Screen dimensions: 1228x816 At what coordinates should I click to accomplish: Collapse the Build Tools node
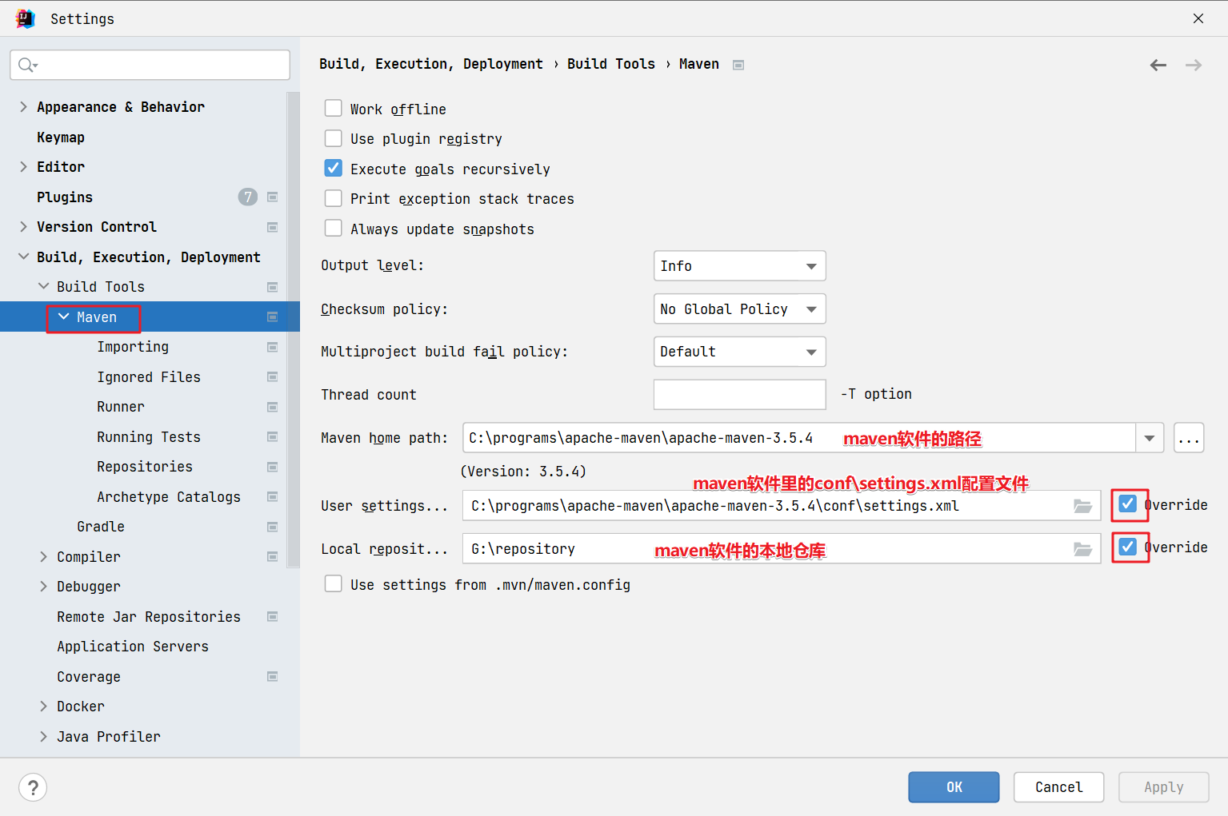pyautogui.click(x=43, y=286)
